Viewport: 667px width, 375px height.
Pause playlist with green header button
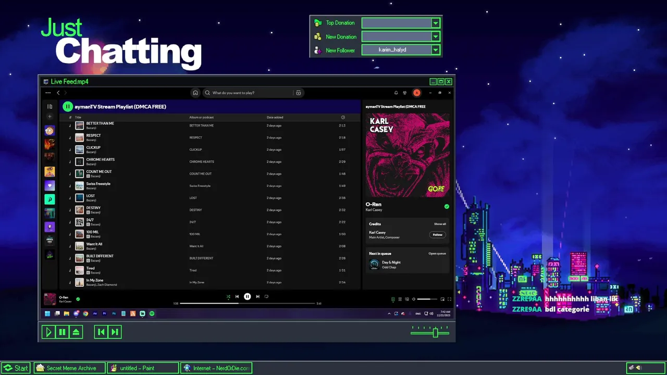(x=68, y=107)
